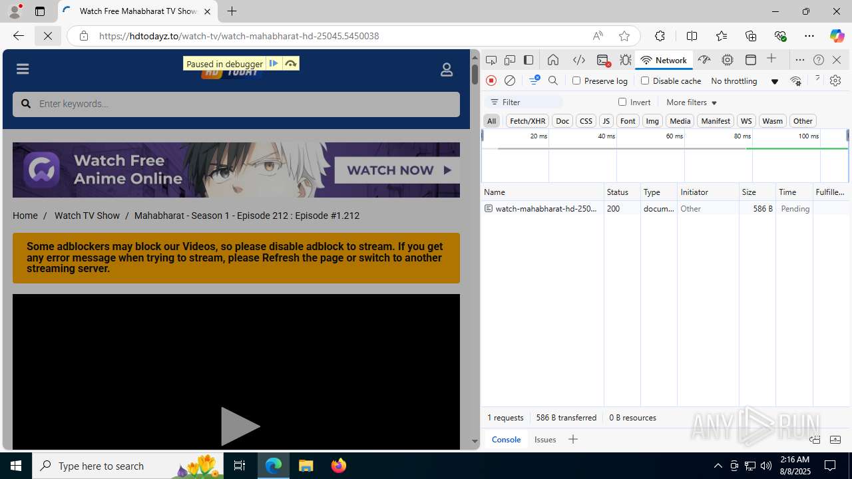Open the Application panel icon
The image size is (852, 479).
pyautogui.click(x=751, y=60)
